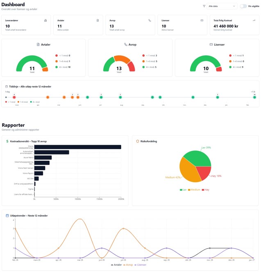261x272 pixels.
Task: Click the longest bar in Kostnadsoversikt chart
Action: point(78,147)
